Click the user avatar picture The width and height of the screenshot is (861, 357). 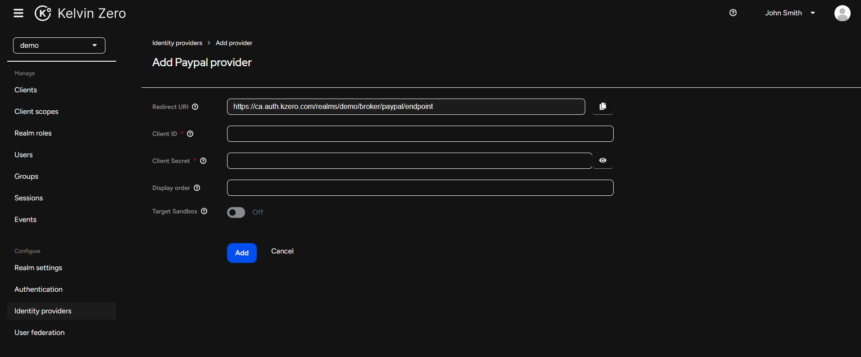pos(842,13)
